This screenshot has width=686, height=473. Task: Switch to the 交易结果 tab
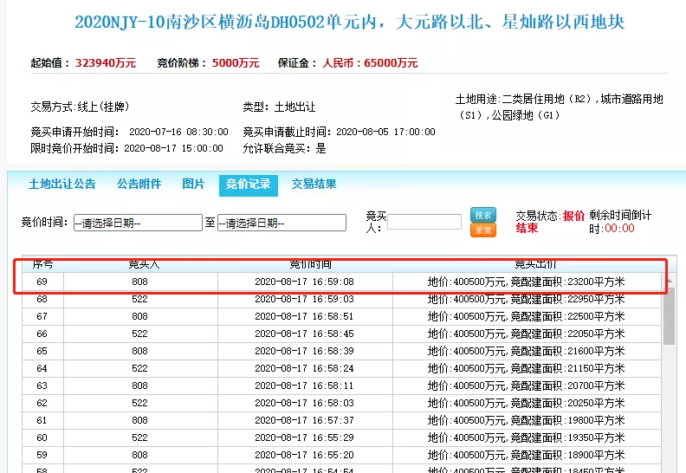point(314,185)
